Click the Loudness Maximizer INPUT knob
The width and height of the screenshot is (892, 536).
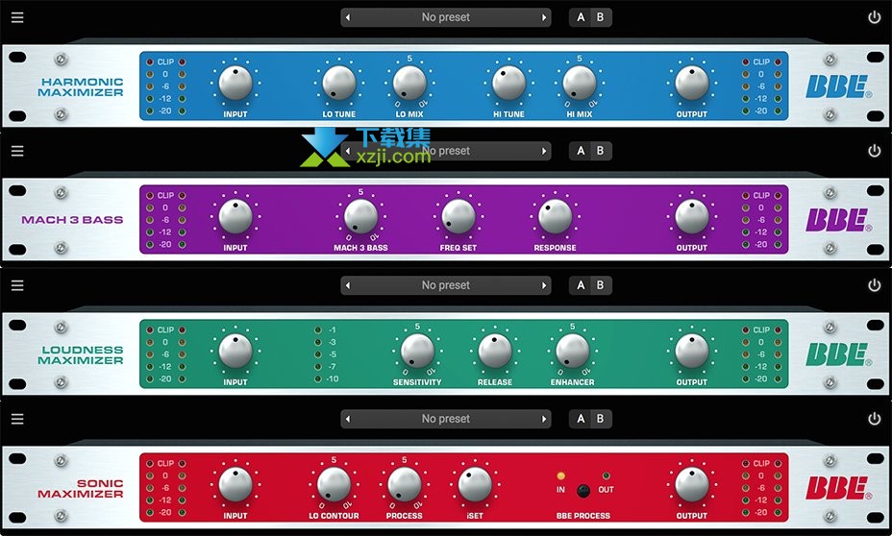click(x=235, y=351)
